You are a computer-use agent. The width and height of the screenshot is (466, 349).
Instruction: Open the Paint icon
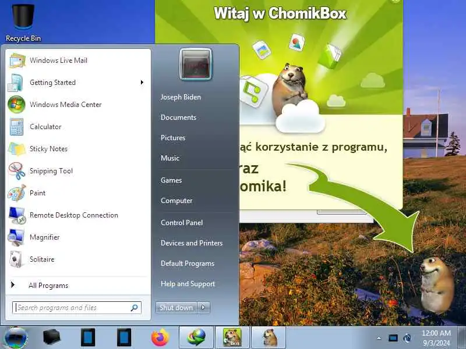click(17, 193)
